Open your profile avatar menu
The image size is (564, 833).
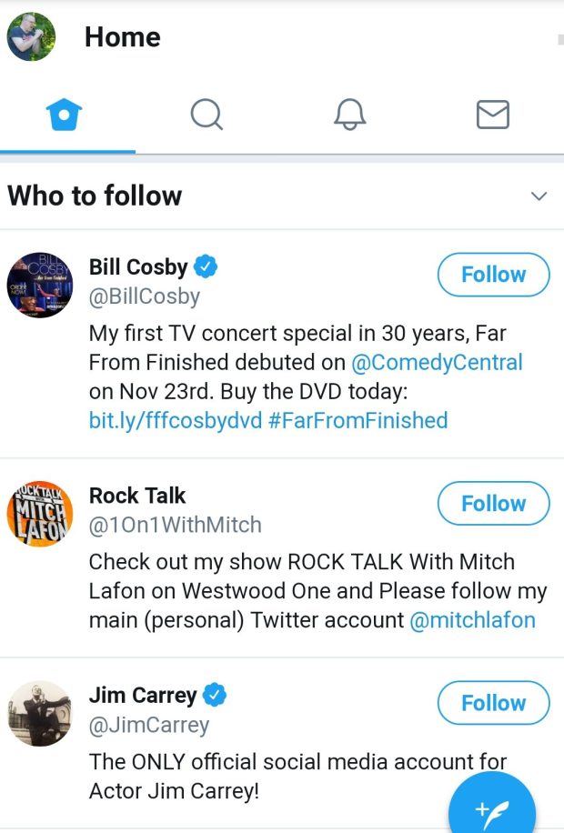[32, 37]
